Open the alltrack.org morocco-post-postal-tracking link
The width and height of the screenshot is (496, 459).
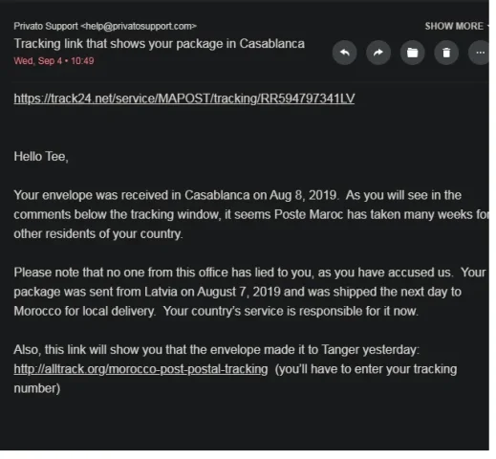(x=140, y=369)
